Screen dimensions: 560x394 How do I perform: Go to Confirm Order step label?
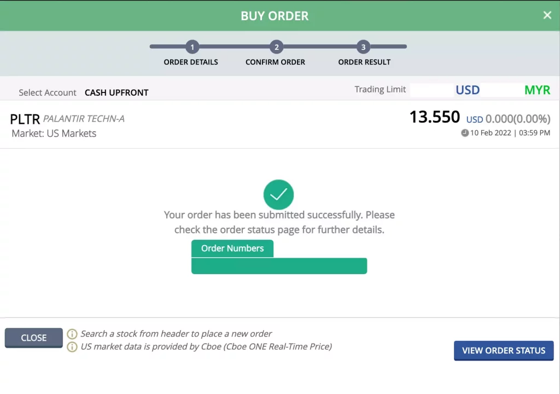(275, 62)
